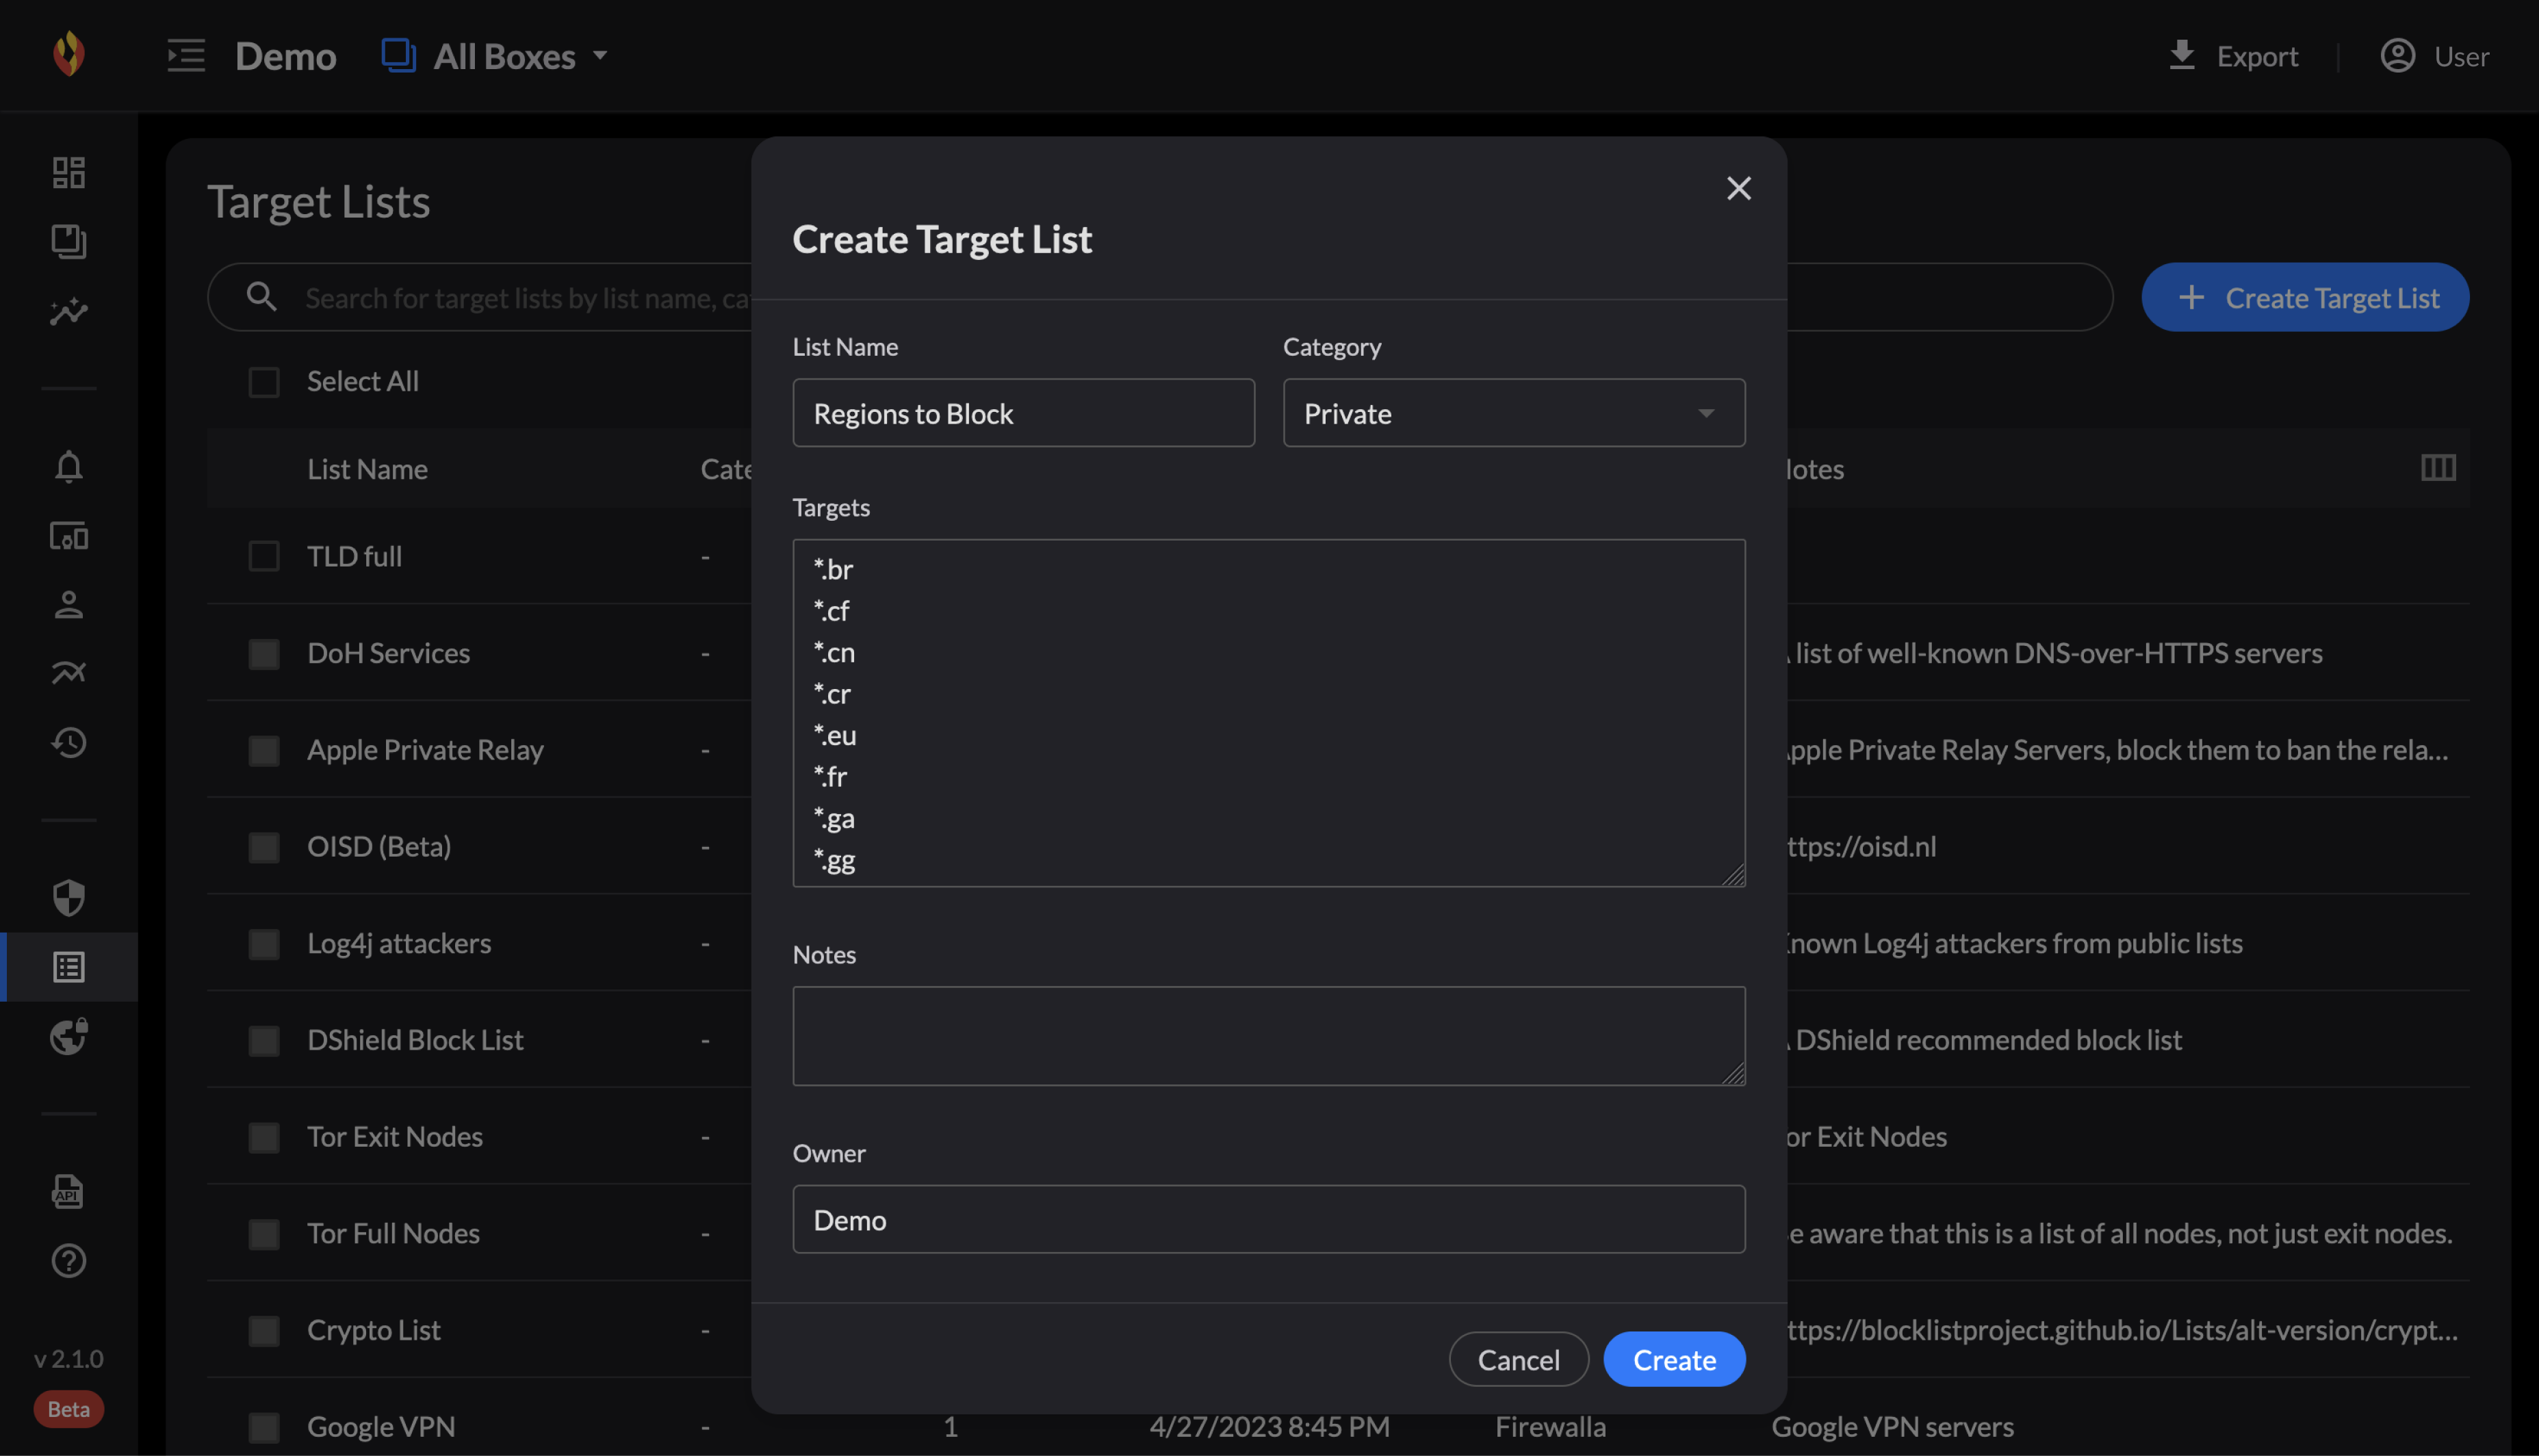2539x1456 pixels.
Task: Expand the Category dropdown showing Private
Action: (x=1513, y=413)
